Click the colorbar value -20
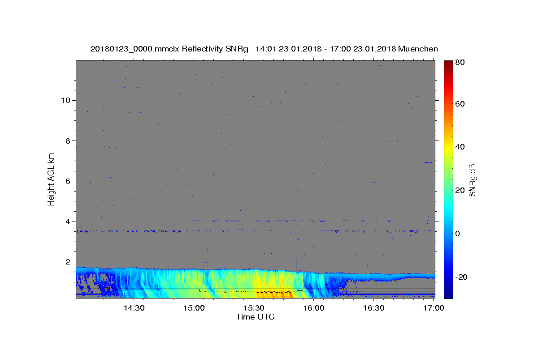This screenshot has width=538, height=358. pos(462,277)
